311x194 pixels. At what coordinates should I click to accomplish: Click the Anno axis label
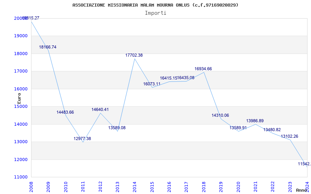pyautogui.click(x=302, y=190)
